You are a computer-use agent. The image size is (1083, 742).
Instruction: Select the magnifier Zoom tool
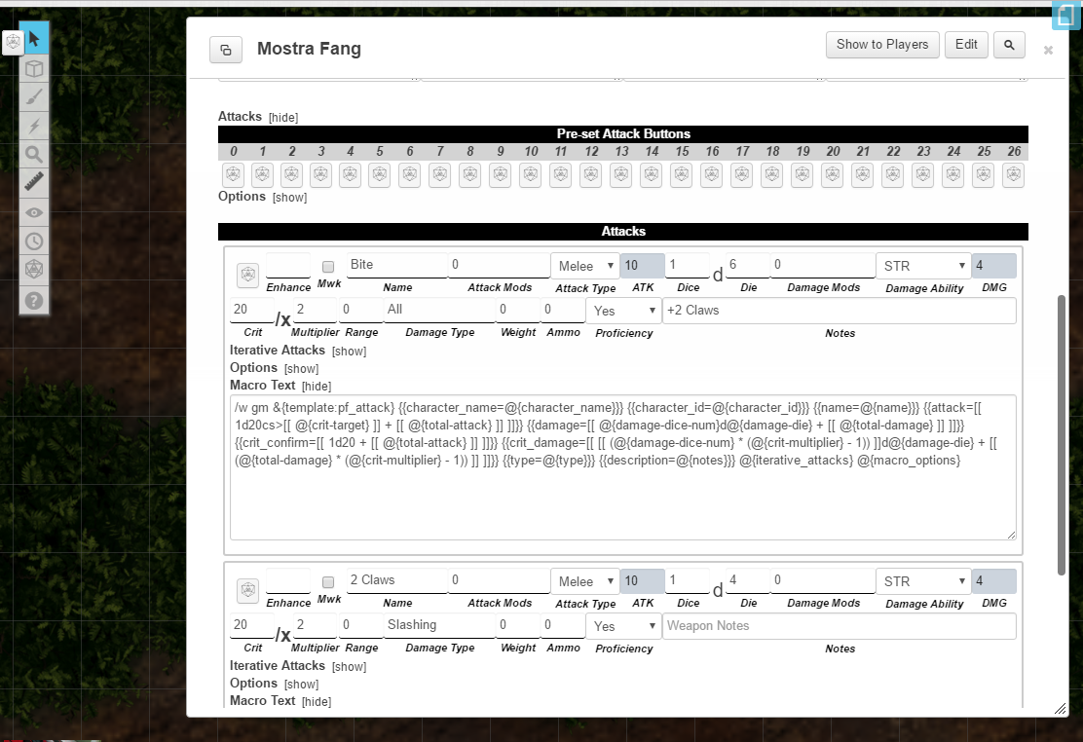click(34, 154)
